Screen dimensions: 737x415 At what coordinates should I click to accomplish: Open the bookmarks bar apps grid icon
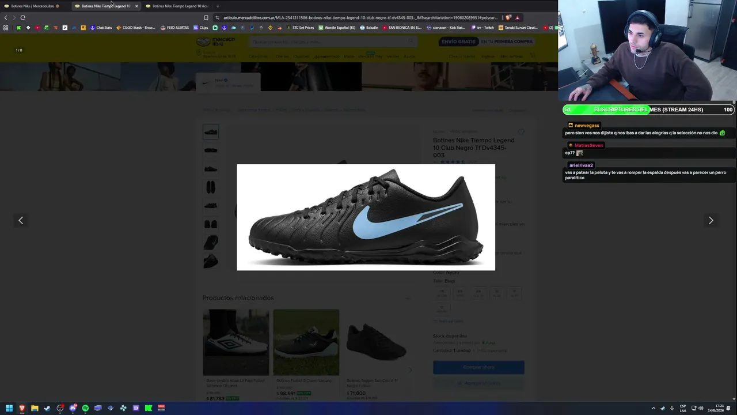6,28
